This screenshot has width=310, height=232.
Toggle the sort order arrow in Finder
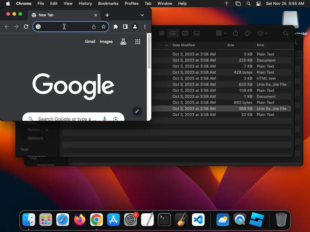click(x=166, y=45)
